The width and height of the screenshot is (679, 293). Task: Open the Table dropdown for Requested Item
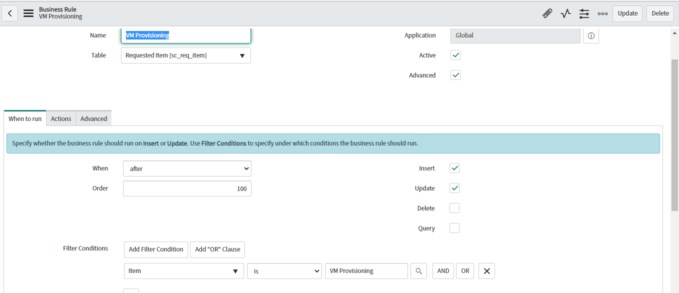click(185, 55)
